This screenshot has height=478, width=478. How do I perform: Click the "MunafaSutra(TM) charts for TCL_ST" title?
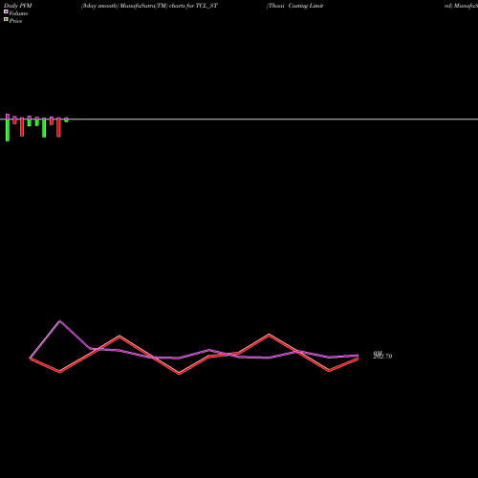(169, 6)
